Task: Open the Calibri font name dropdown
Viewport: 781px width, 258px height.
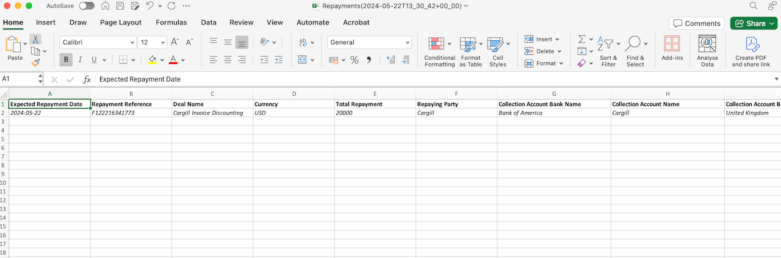Action: tap(98, 43)
